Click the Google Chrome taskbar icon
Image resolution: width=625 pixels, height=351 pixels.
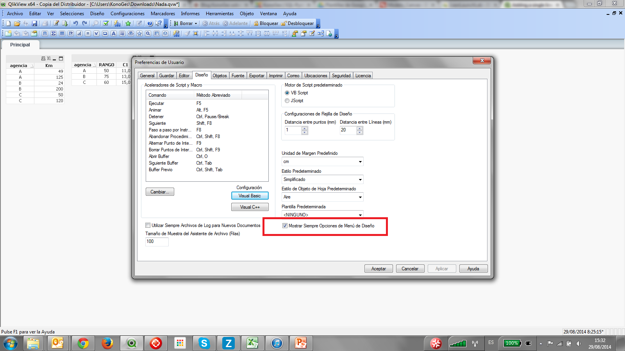point(83,343)
